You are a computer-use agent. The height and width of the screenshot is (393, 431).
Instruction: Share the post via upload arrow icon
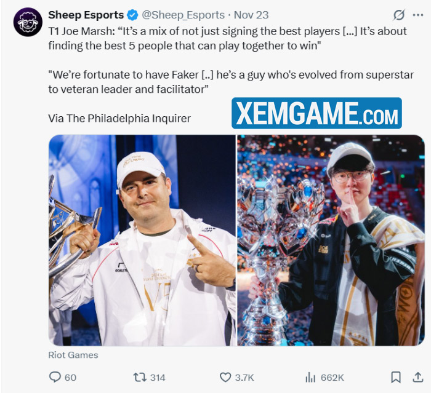click(x=419, y=377)
